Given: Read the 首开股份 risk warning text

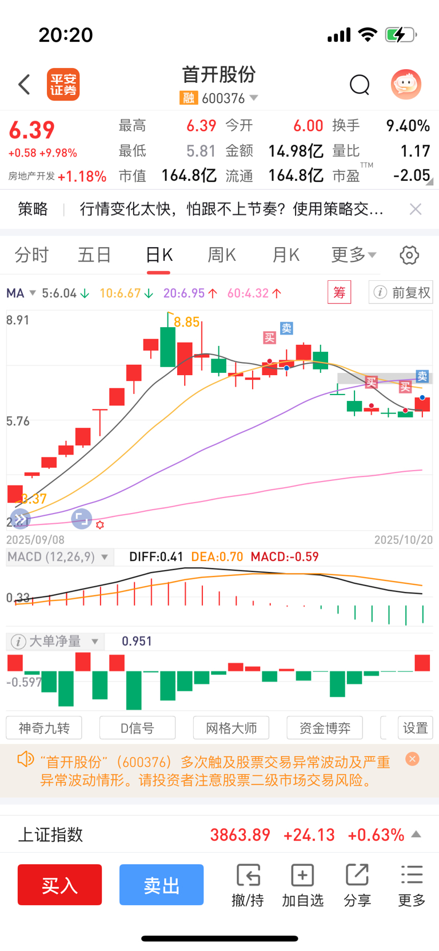Looking at the screenshot, I should coord(215,771).
